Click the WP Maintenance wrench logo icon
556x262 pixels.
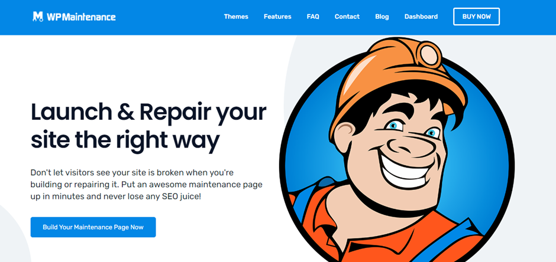(x=38, y=17)
